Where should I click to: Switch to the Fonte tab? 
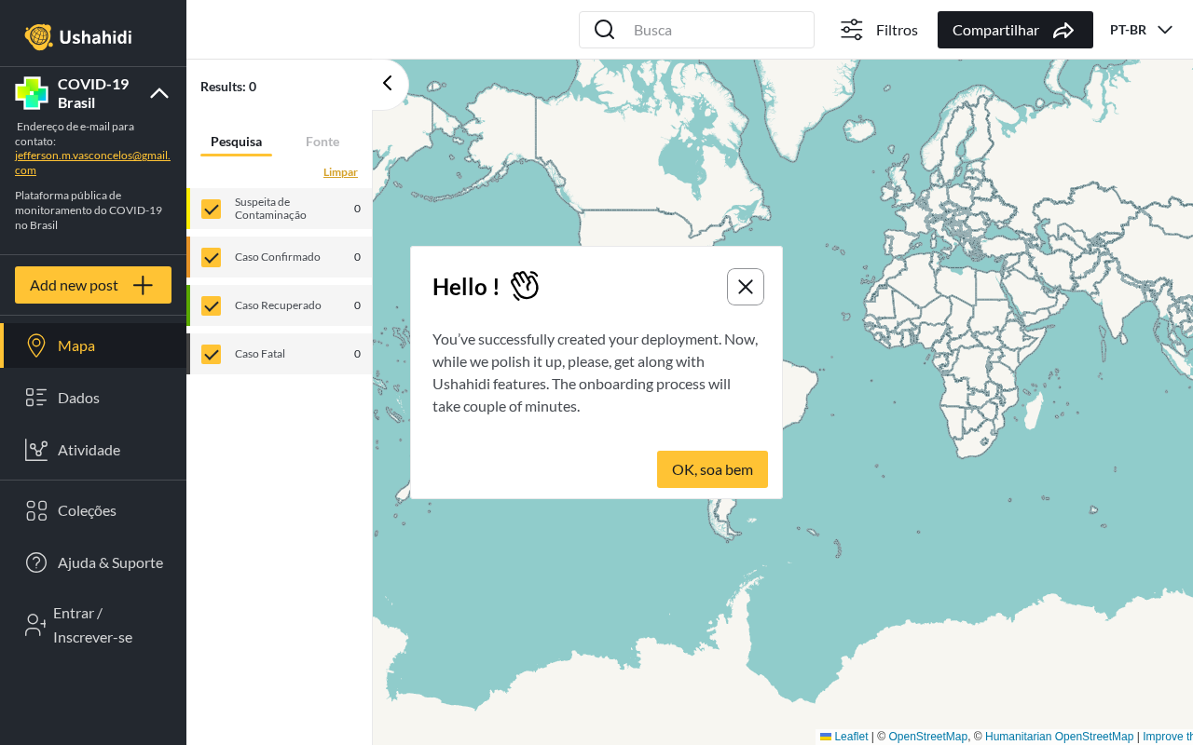(x=322, y=142)
